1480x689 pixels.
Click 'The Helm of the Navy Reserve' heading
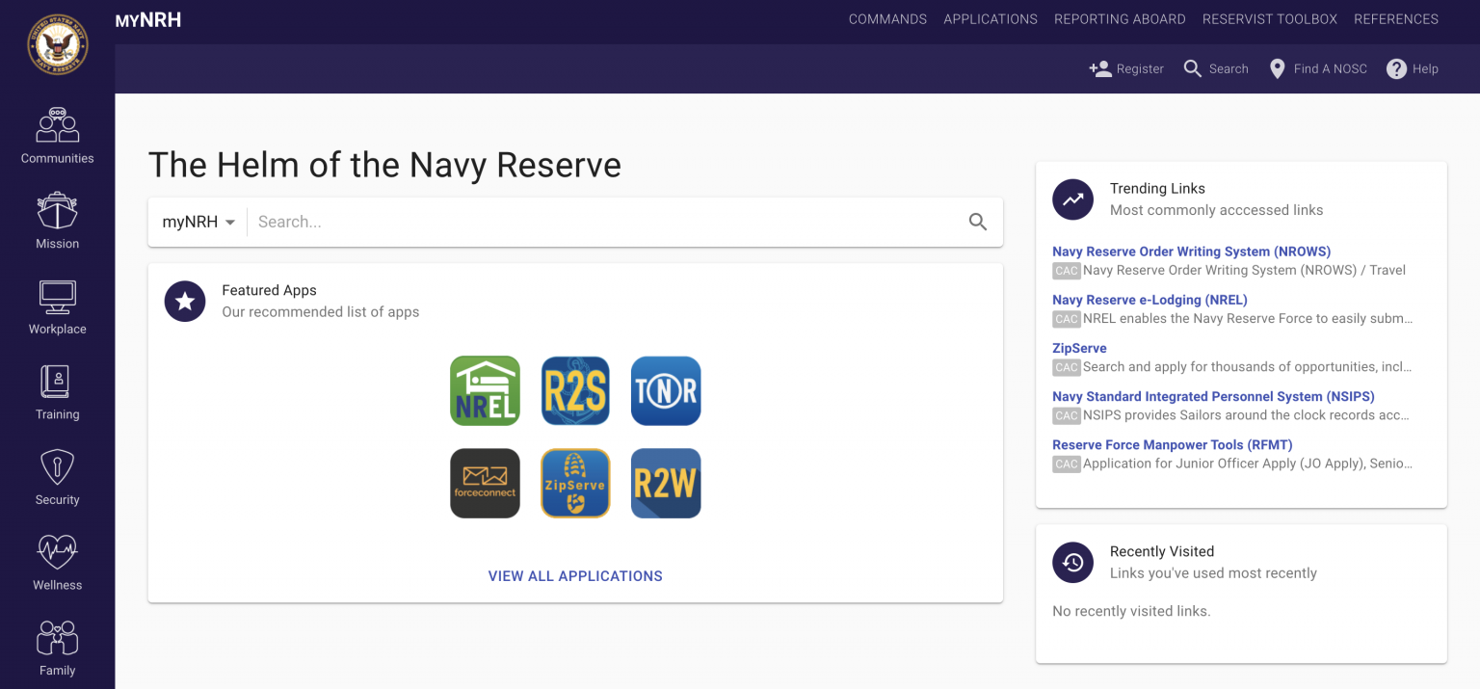coord(384,165)
